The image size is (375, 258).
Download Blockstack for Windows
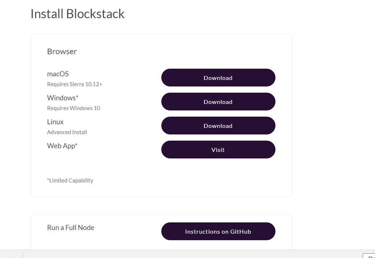tap(218, 102)
